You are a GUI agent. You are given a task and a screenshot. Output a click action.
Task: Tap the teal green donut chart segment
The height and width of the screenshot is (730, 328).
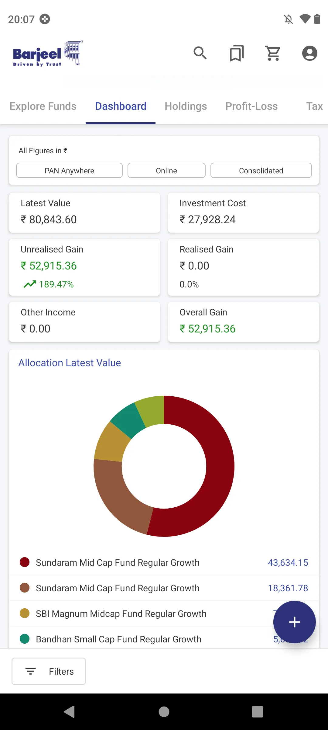click(128, 420)
